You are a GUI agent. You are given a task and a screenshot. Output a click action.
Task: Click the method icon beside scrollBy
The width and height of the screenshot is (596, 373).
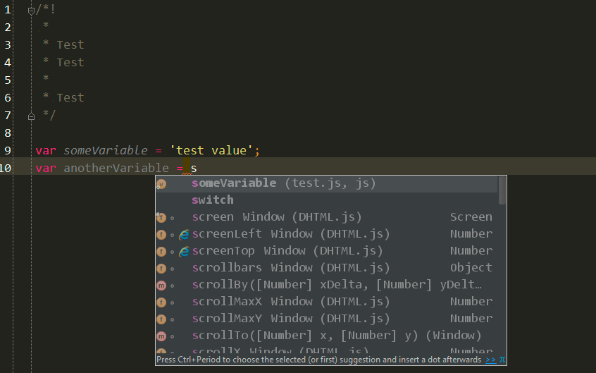coord(161,285)
